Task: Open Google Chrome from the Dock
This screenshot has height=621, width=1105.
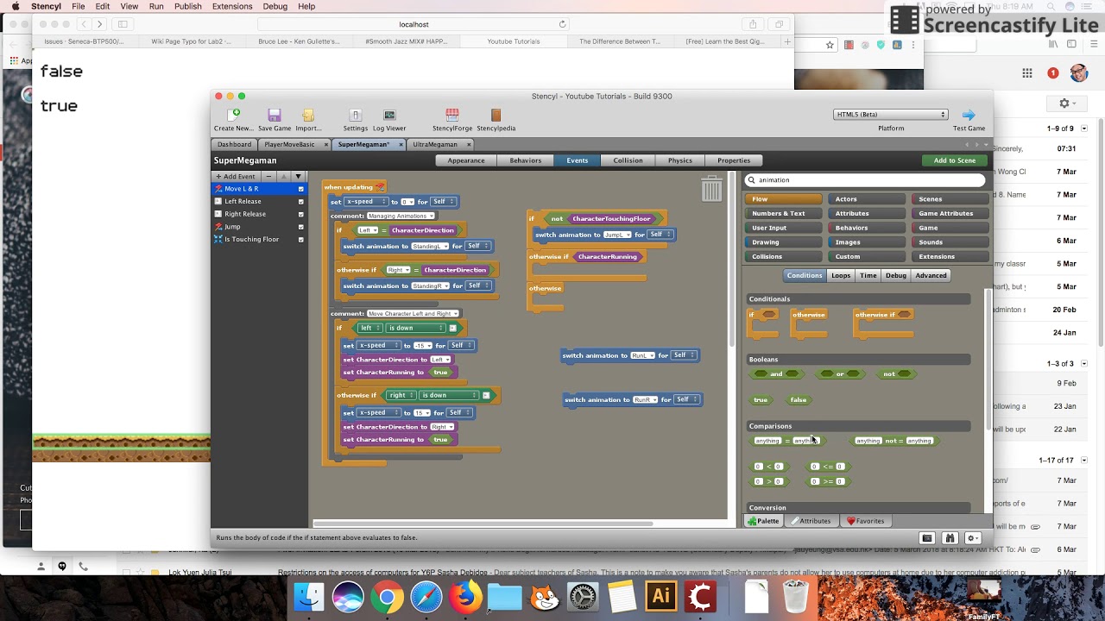Action: pos(388,597)
